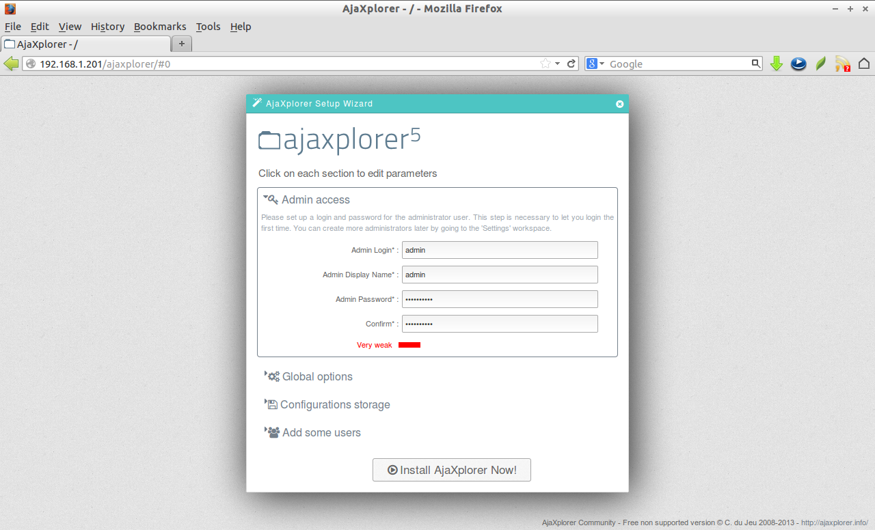The height and width of the screenshot is (530, 875).
Task: Click 'Click on each section to edit parameters' text
Action: (x=347, y=173)
